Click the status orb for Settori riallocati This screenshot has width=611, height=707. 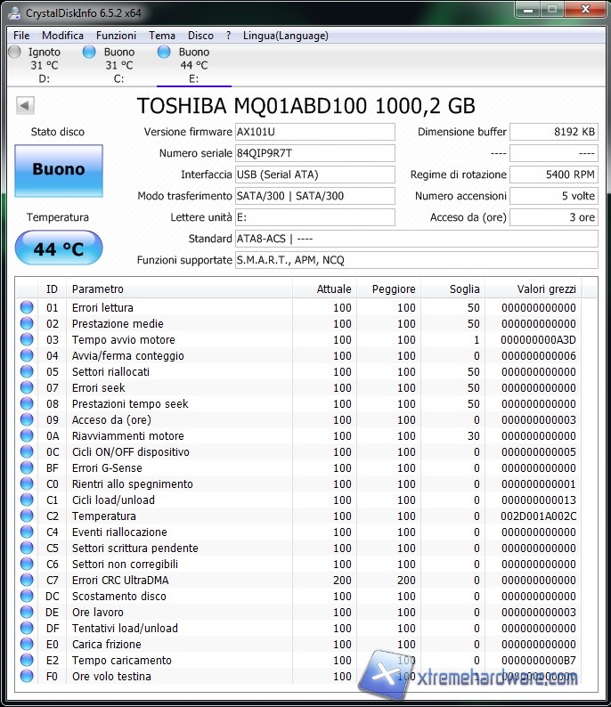[27, 372]
